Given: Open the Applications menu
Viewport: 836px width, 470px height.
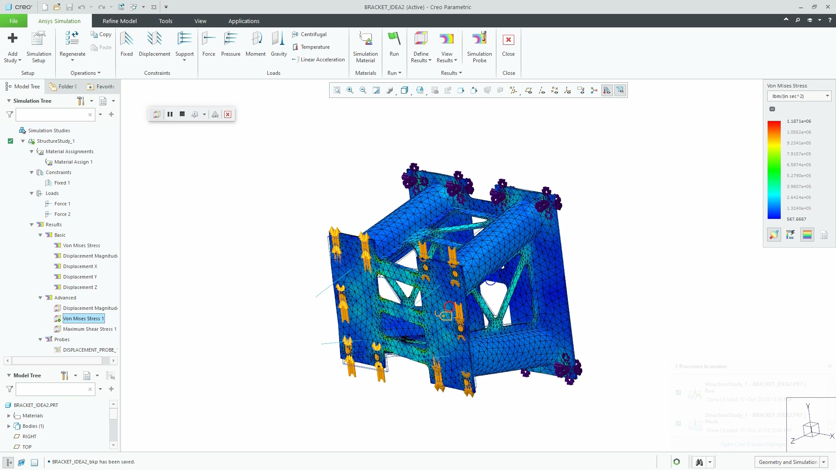Looking at the screenshot, I should (x=243, y=20).
